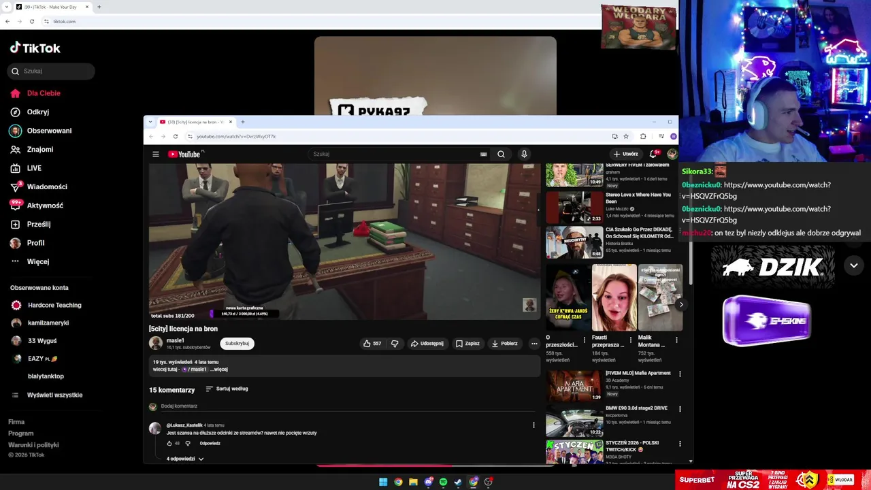871x490 pixels.
Task: Reload the YouTube page
Action: click(x=176, y=136)
